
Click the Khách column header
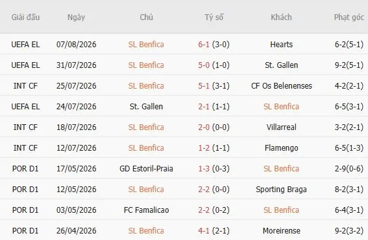pyautogui.click(x=281, y=17)
